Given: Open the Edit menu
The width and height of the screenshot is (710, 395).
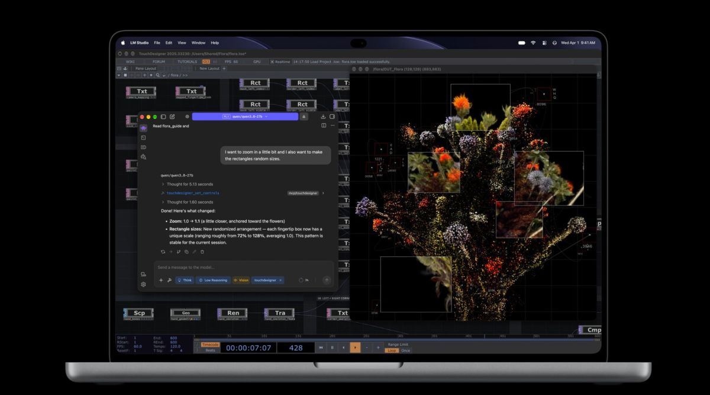Looking at the screenshot, I should point(169,43).
